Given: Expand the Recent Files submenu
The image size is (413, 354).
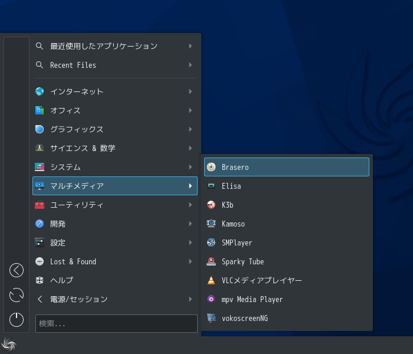Looking at the screenshot, I should click(115, 65).
